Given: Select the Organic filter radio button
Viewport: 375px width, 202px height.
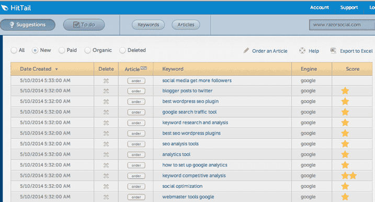Looking at the screenshot, I should (87, 50).
